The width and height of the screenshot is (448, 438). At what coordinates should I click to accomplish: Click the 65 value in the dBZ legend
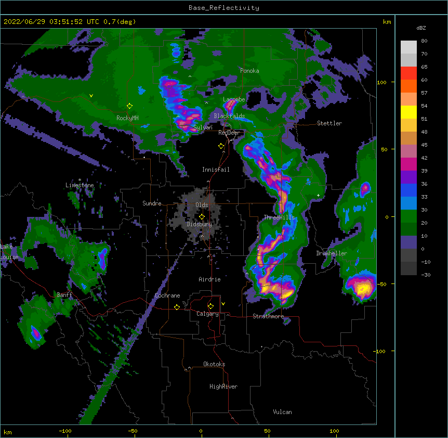pyautogui.click(x=424, y=67)
